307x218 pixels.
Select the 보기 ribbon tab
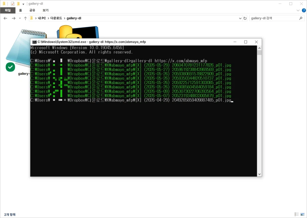coord(45,10)
